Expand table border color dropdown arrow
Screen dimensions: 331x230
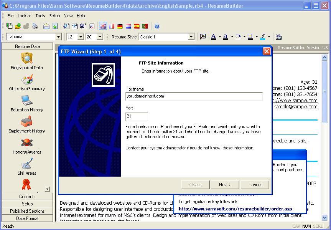[x=257, y=37]
